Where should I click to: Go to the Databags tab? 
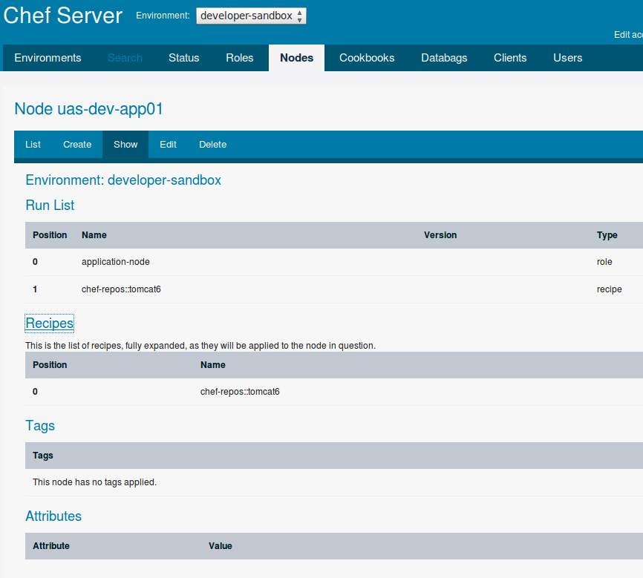click(444, 58)
